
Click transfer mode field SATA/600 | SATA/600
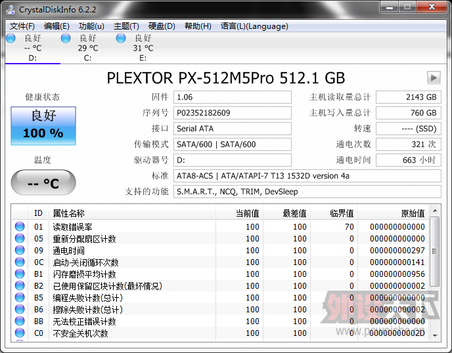pyautogui.click(x=233, y=144)
